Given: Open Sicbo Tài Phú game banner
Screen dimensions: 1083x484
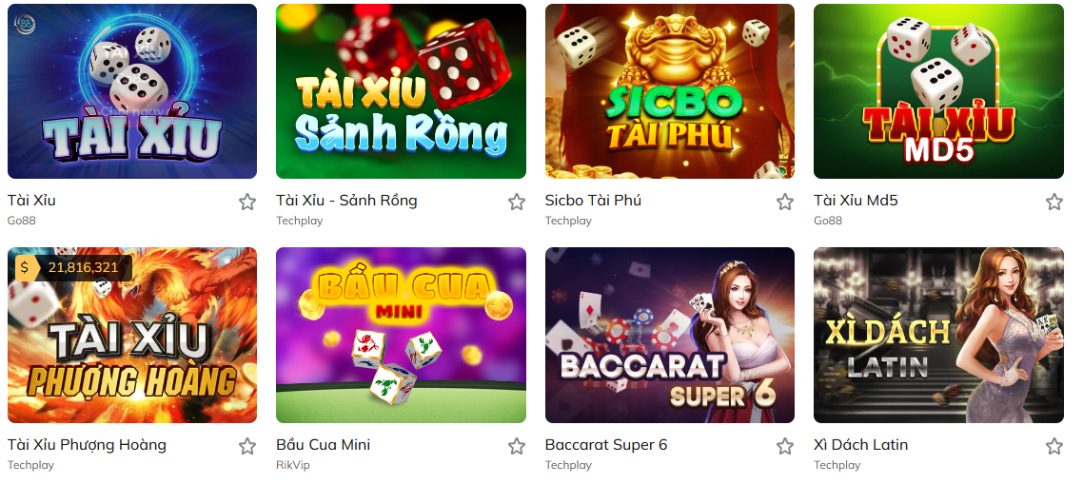Looking at the screenshot, I should (x=670, y=91).
